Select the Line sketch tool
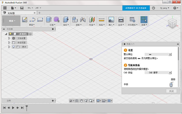Viewport: 182px width, 114px height. [x=32, y=20]
